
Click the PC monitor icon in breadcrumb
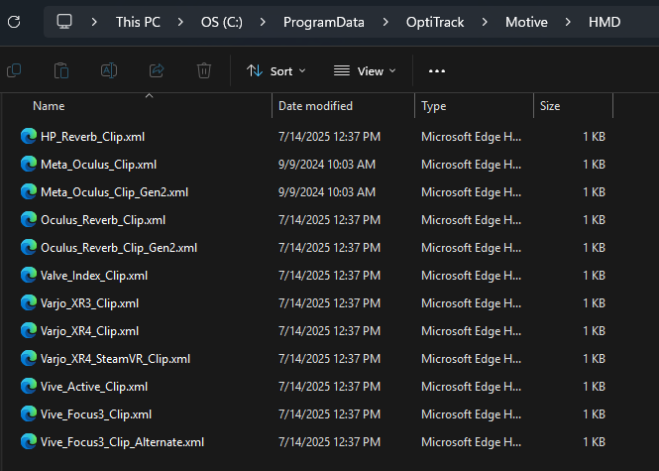point(64,22)
